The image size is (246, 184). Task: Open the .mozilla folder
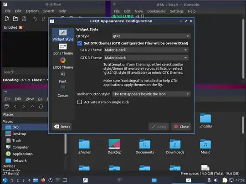click(205, 120)
